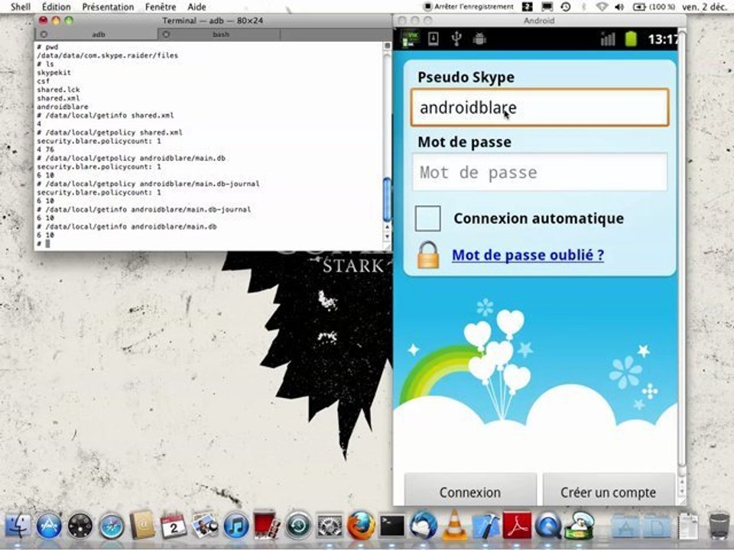The width and height of the screenshot is (734, 550).
Task: Open Dashboard from the Dock
Action: [80, 526]
